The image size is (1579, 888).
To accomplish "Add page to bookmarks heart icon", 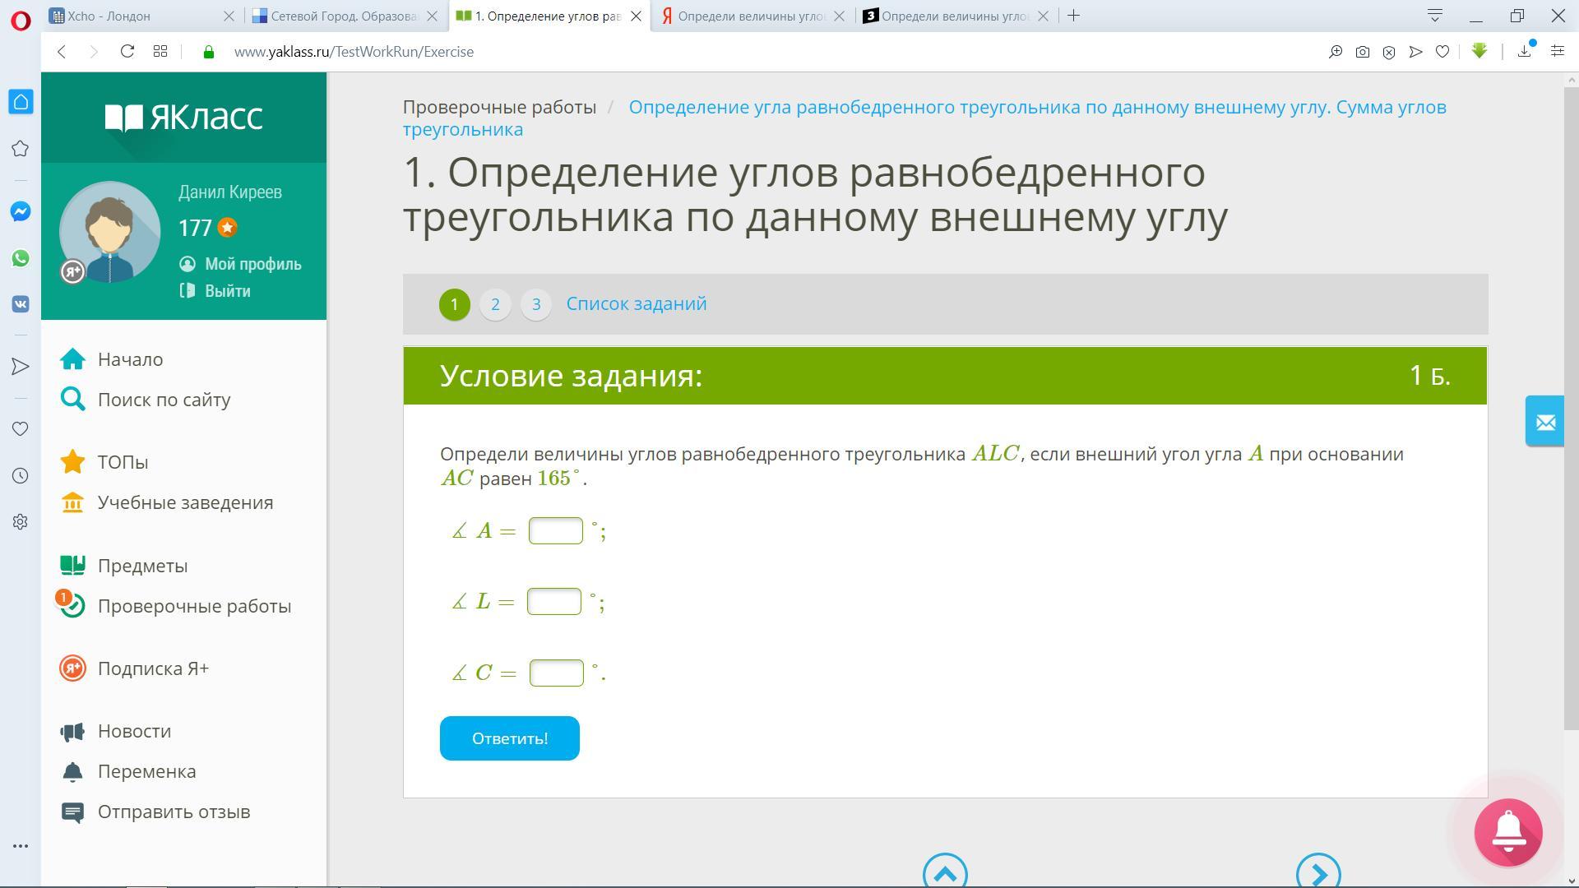I will point(1442,52).
